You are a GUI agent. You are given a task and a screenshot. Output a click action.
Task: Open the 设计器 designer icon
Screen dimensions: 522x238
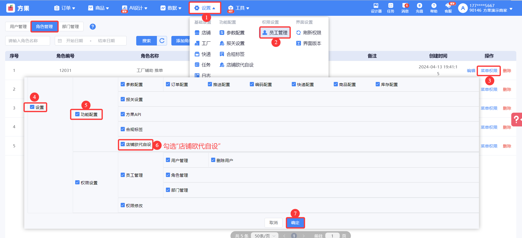point(376,8)
